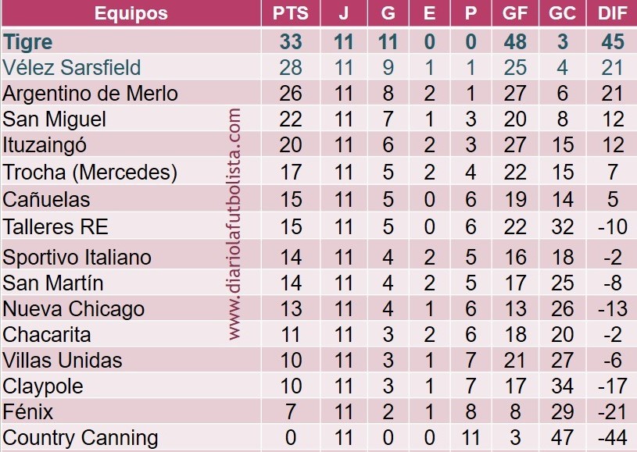
Task: Click the Argentino de Merlo team name
Action: [x=91, y=94]
